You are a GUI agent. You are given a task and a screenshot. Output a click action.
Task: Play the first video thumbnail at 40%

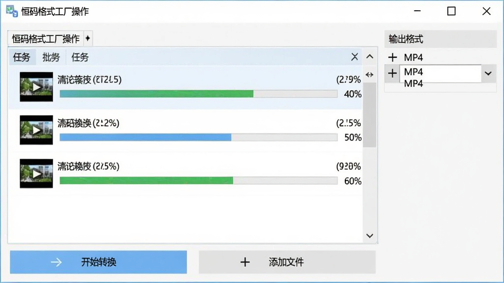[x=36, y=86]
